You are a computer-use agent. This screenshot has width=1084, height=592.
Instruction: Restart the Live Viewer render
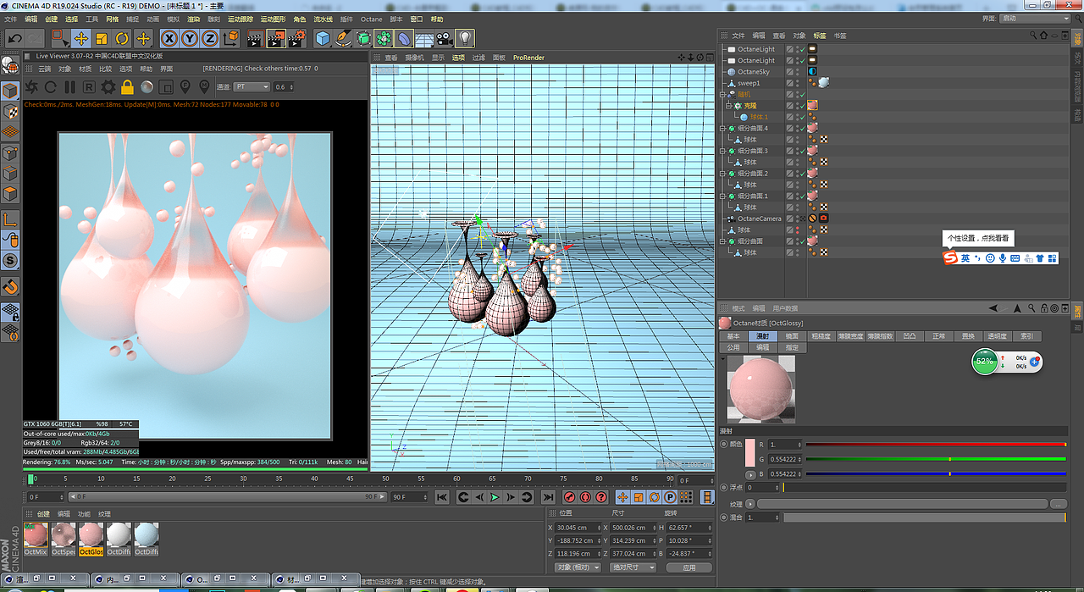click(x=51, y=86)
